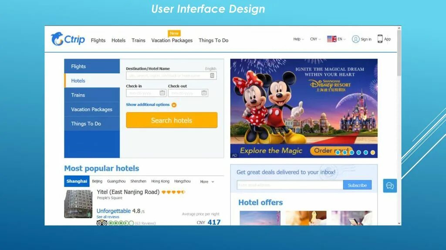Click the Yitel hotel star rating icons

pos(173,192)
